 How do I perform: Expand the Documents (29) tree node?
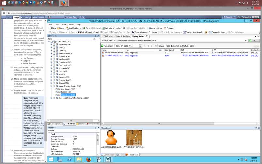coord(51,45)
